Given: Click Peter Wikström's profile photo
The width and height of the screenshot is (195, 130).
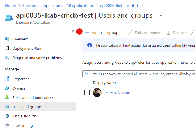Looking at the screenshot, I should 97,92.
